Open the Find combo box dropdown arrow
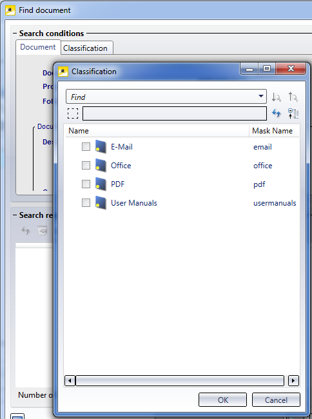Viewport: 312px width, 419px height. pyautogui.click(x=261, y=96)
